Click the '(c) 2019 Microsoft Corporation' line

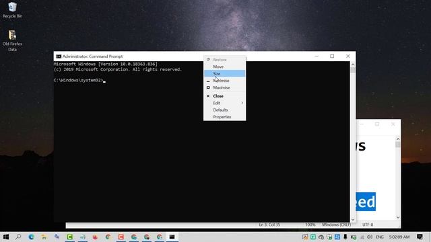click(x=118, y=69)
